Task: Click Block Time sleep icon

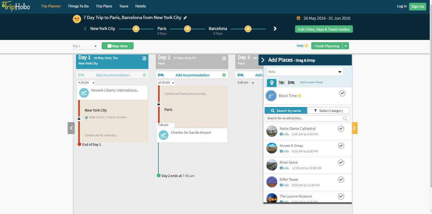Action: pyautogui.click(x=271, y=96)
